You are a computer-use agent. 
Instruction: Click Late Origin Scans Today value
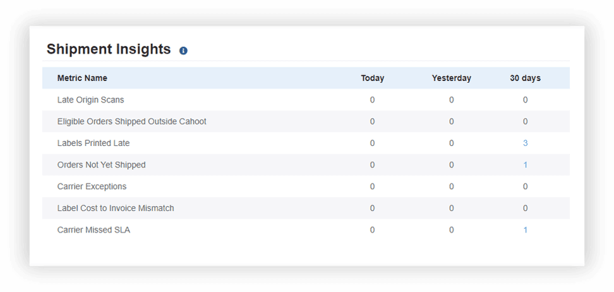click(x=372, y=100)
